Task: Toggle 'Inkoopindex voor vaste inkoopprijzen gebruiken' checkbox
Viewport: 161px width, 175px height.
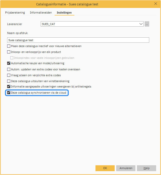Action: (12, 58)
